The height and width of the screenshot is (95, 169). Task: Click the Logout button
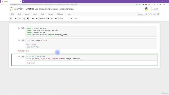point(155,9)
